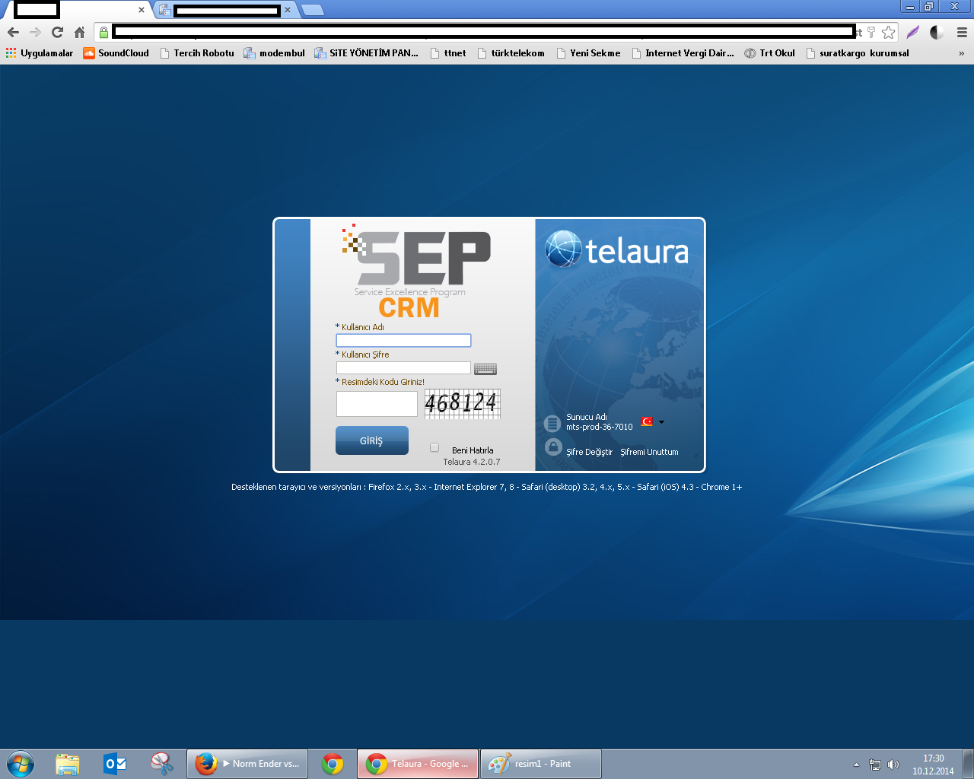Click the Şifre Değiştir link
The width and height of the screenshot is (974, 779).
point(589,452)
